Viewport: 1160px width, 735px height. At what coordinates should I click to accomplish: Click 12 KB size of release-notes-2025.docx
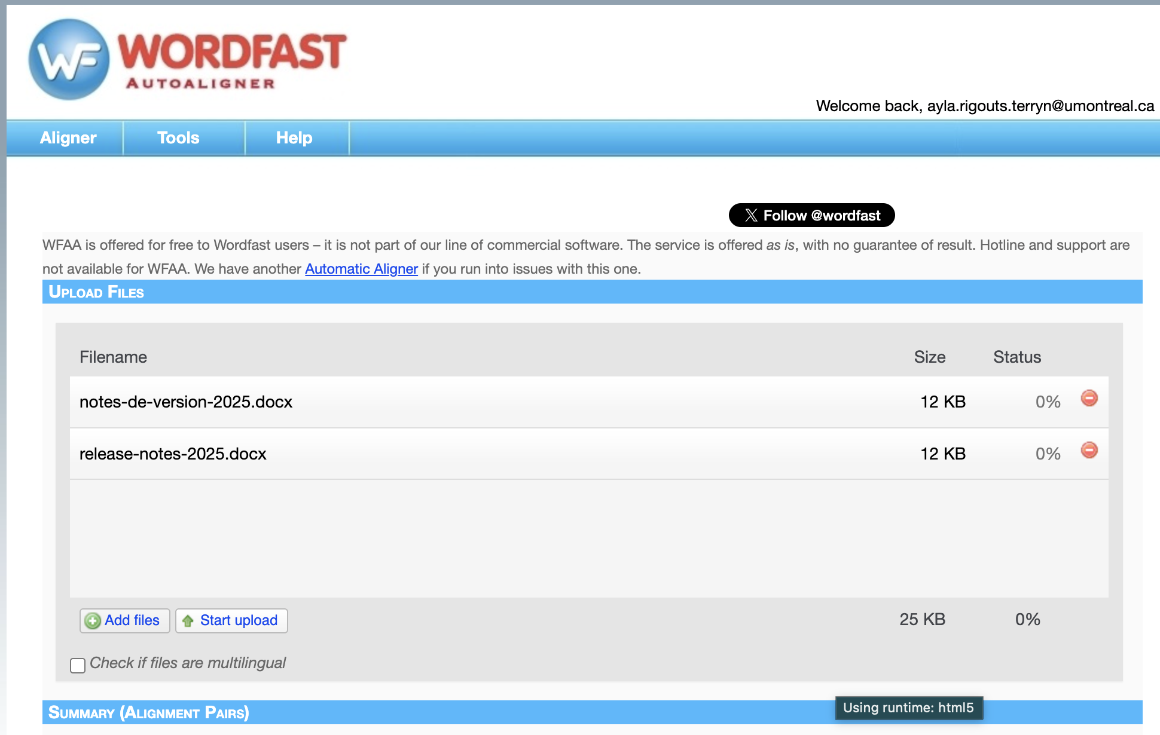coord(943,454)
